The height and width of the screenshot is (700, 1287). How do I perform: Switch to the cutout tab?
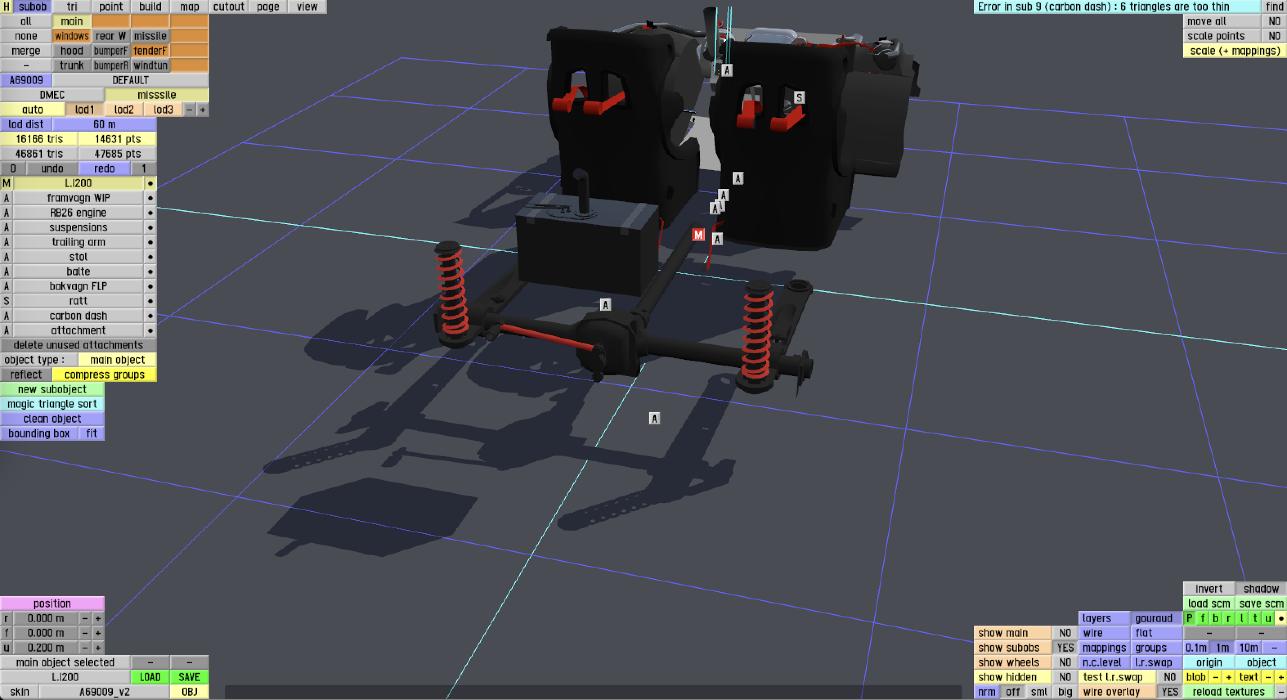click(x=229, y=7)
